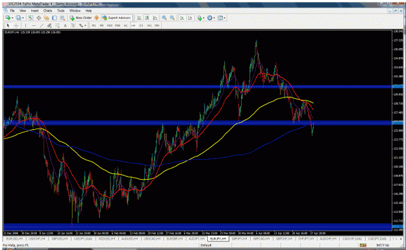
Task: Select the Crosshair tool
Action: (x=16, y=25)
